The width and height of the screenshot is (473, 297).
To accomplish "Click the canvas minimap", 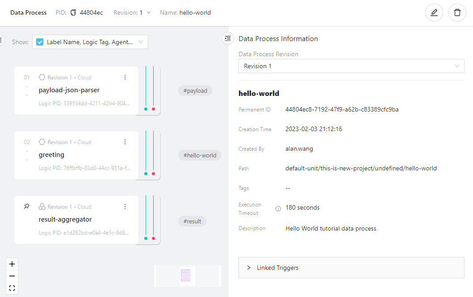I will [187, 276].
